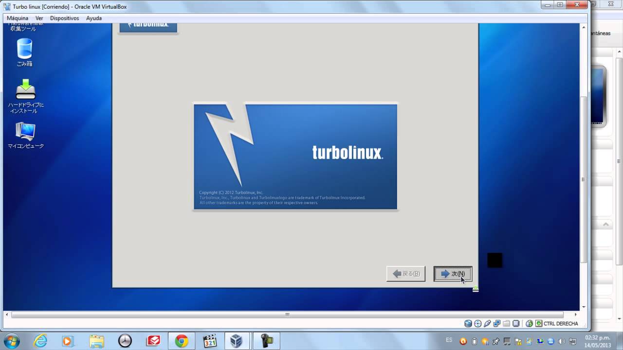
Task: Switch to Google Chrome in taskbar
Action: point(182,341)
